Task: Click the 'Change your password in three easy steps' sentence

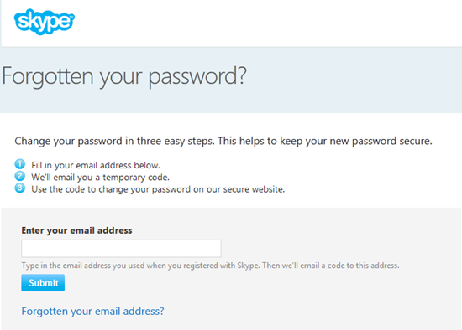Action: [x=115, y=141]
